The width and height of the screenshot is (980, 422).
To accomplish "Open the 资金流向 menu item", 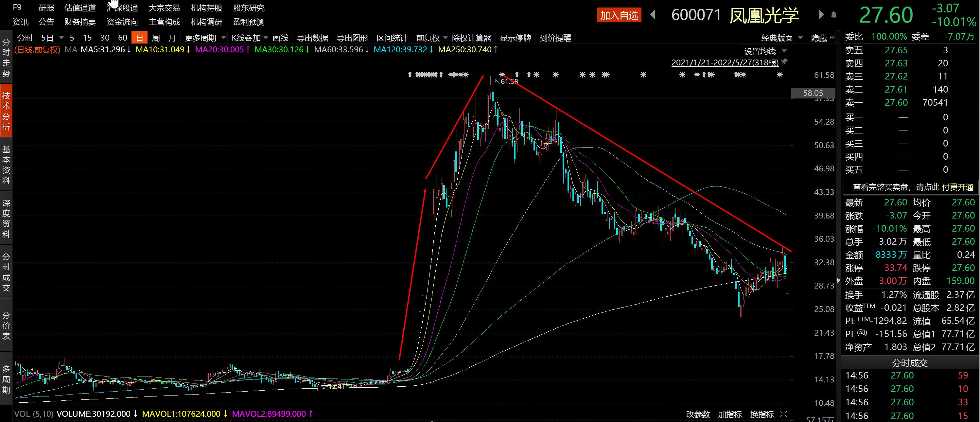I will (122, 22).
